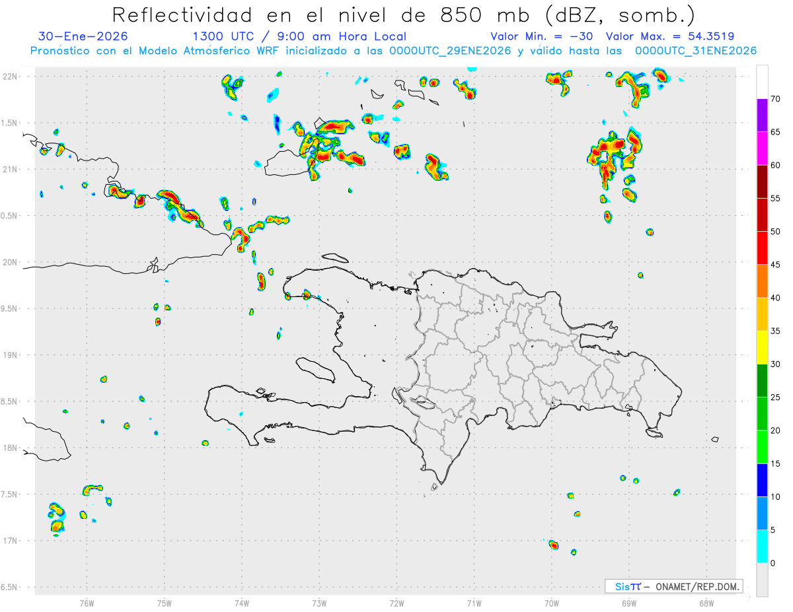793x612 pixels.
Task: Click the 'SisTT - ONAMET/REP.DOM.' credit box
Action: pyautogui.click(x=673, y=586)
